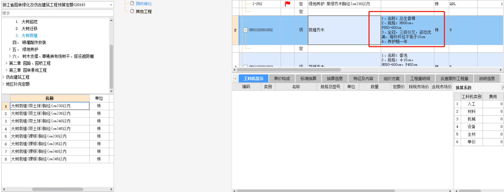Click the tab strip scroll-left arrow

(235, 78)
